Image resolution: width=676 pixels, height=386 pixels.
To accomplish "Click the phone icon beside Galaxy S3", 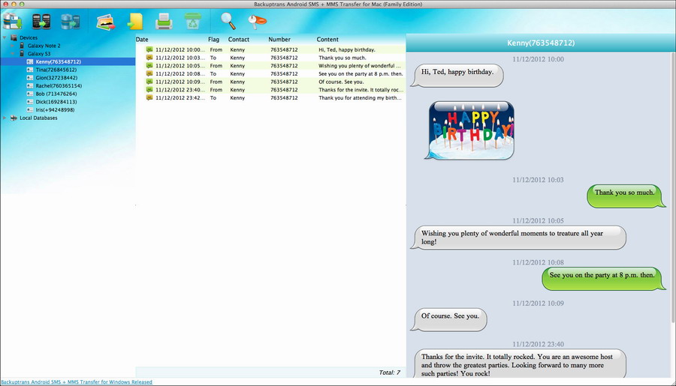I will (x=22, y=54).
